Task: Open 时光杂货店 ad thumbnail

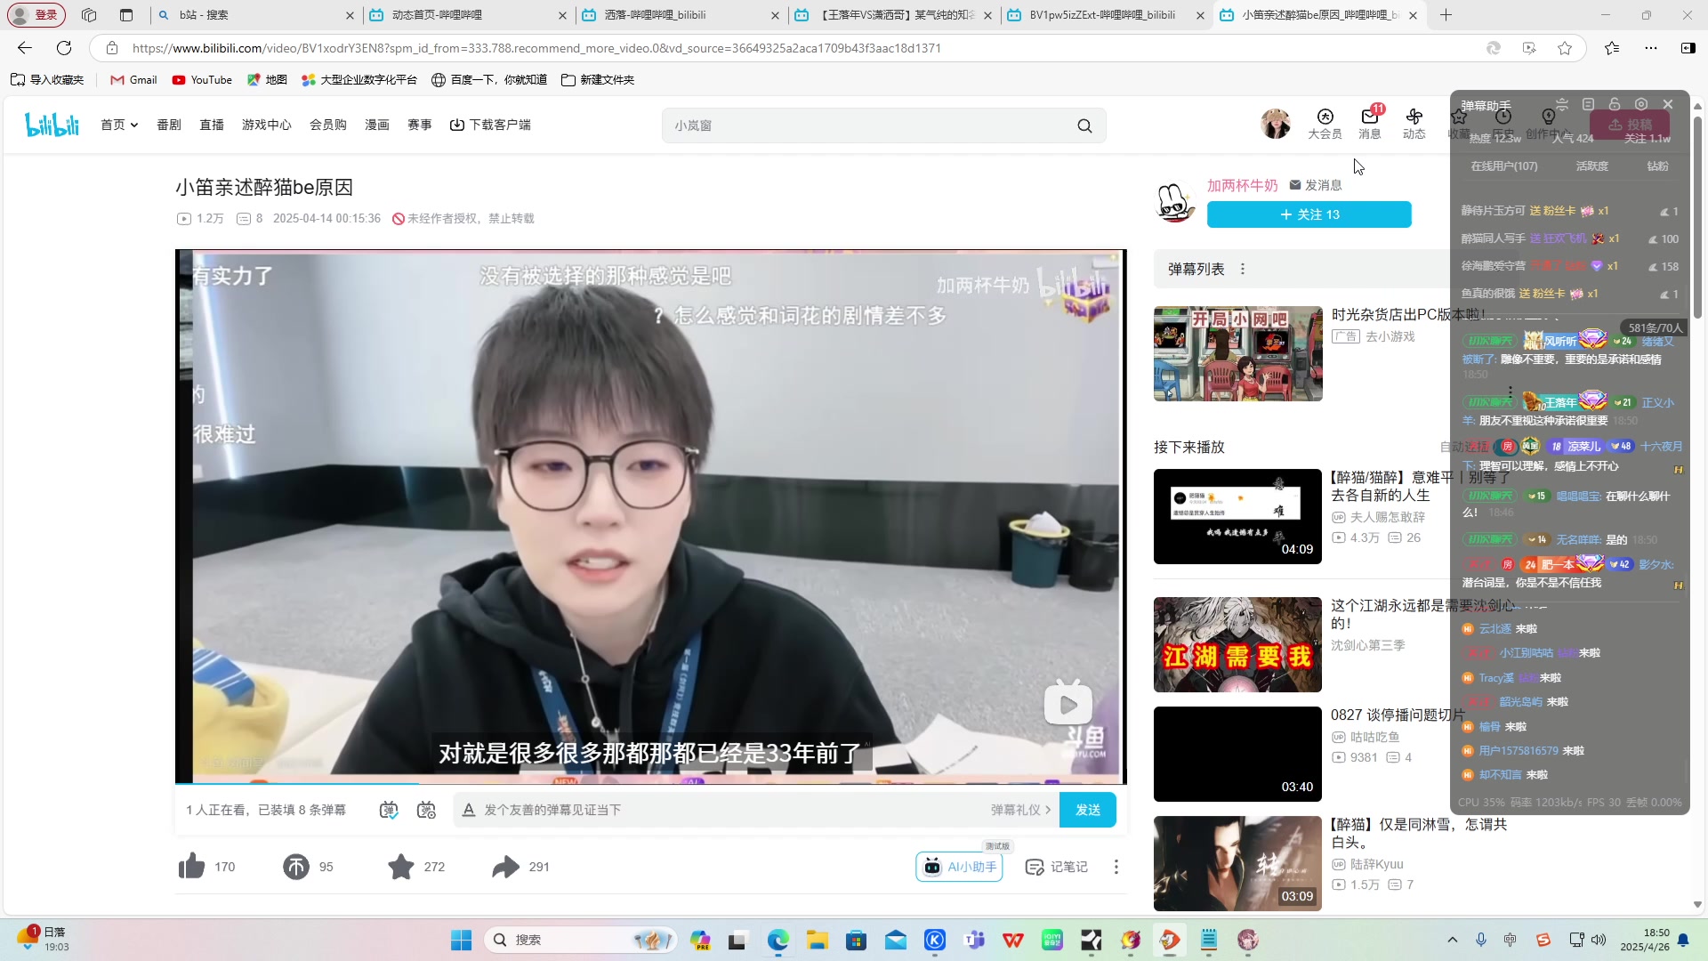Action: [1237, 353]
